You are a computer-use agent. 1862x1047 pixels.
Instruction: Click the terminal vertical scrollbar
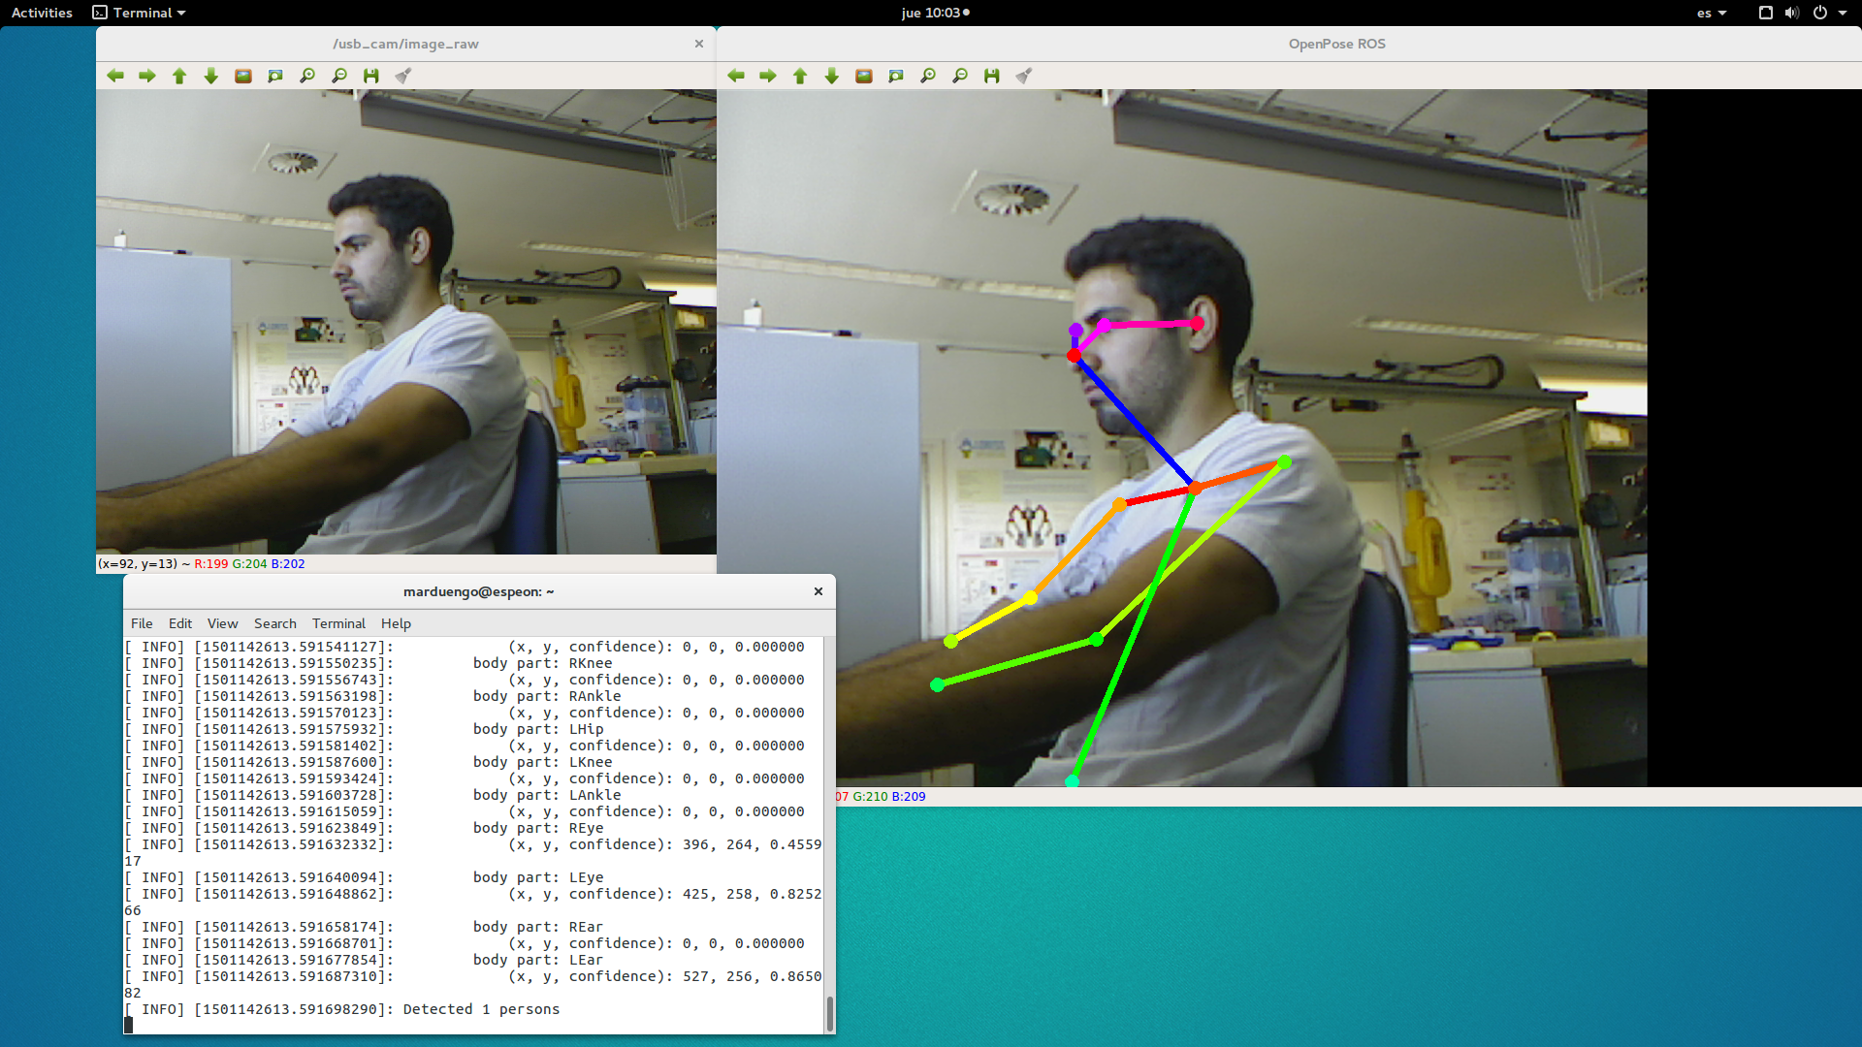[829, 1012]
